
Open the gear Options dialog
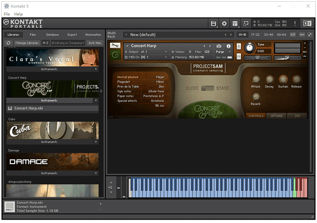click(x=224, y=23)
